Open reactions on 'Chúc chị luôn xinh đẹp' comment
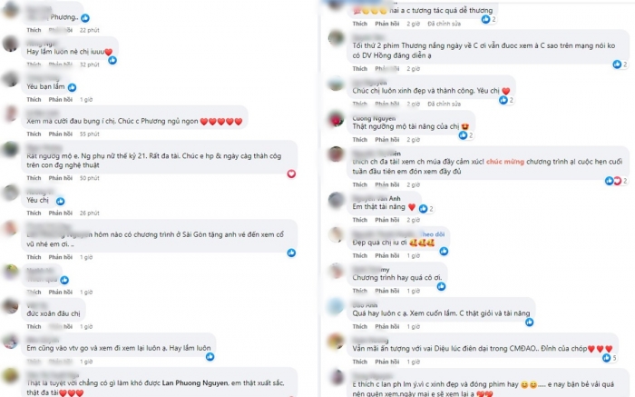This screenshot has height=397, width=635. click(x=506, y=100)
